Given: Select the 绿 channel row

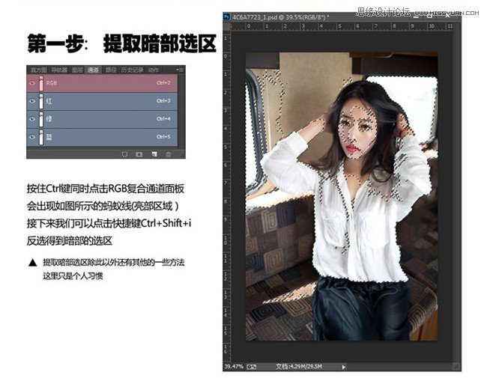Looking at the screenshot, I should pos(102,119).
